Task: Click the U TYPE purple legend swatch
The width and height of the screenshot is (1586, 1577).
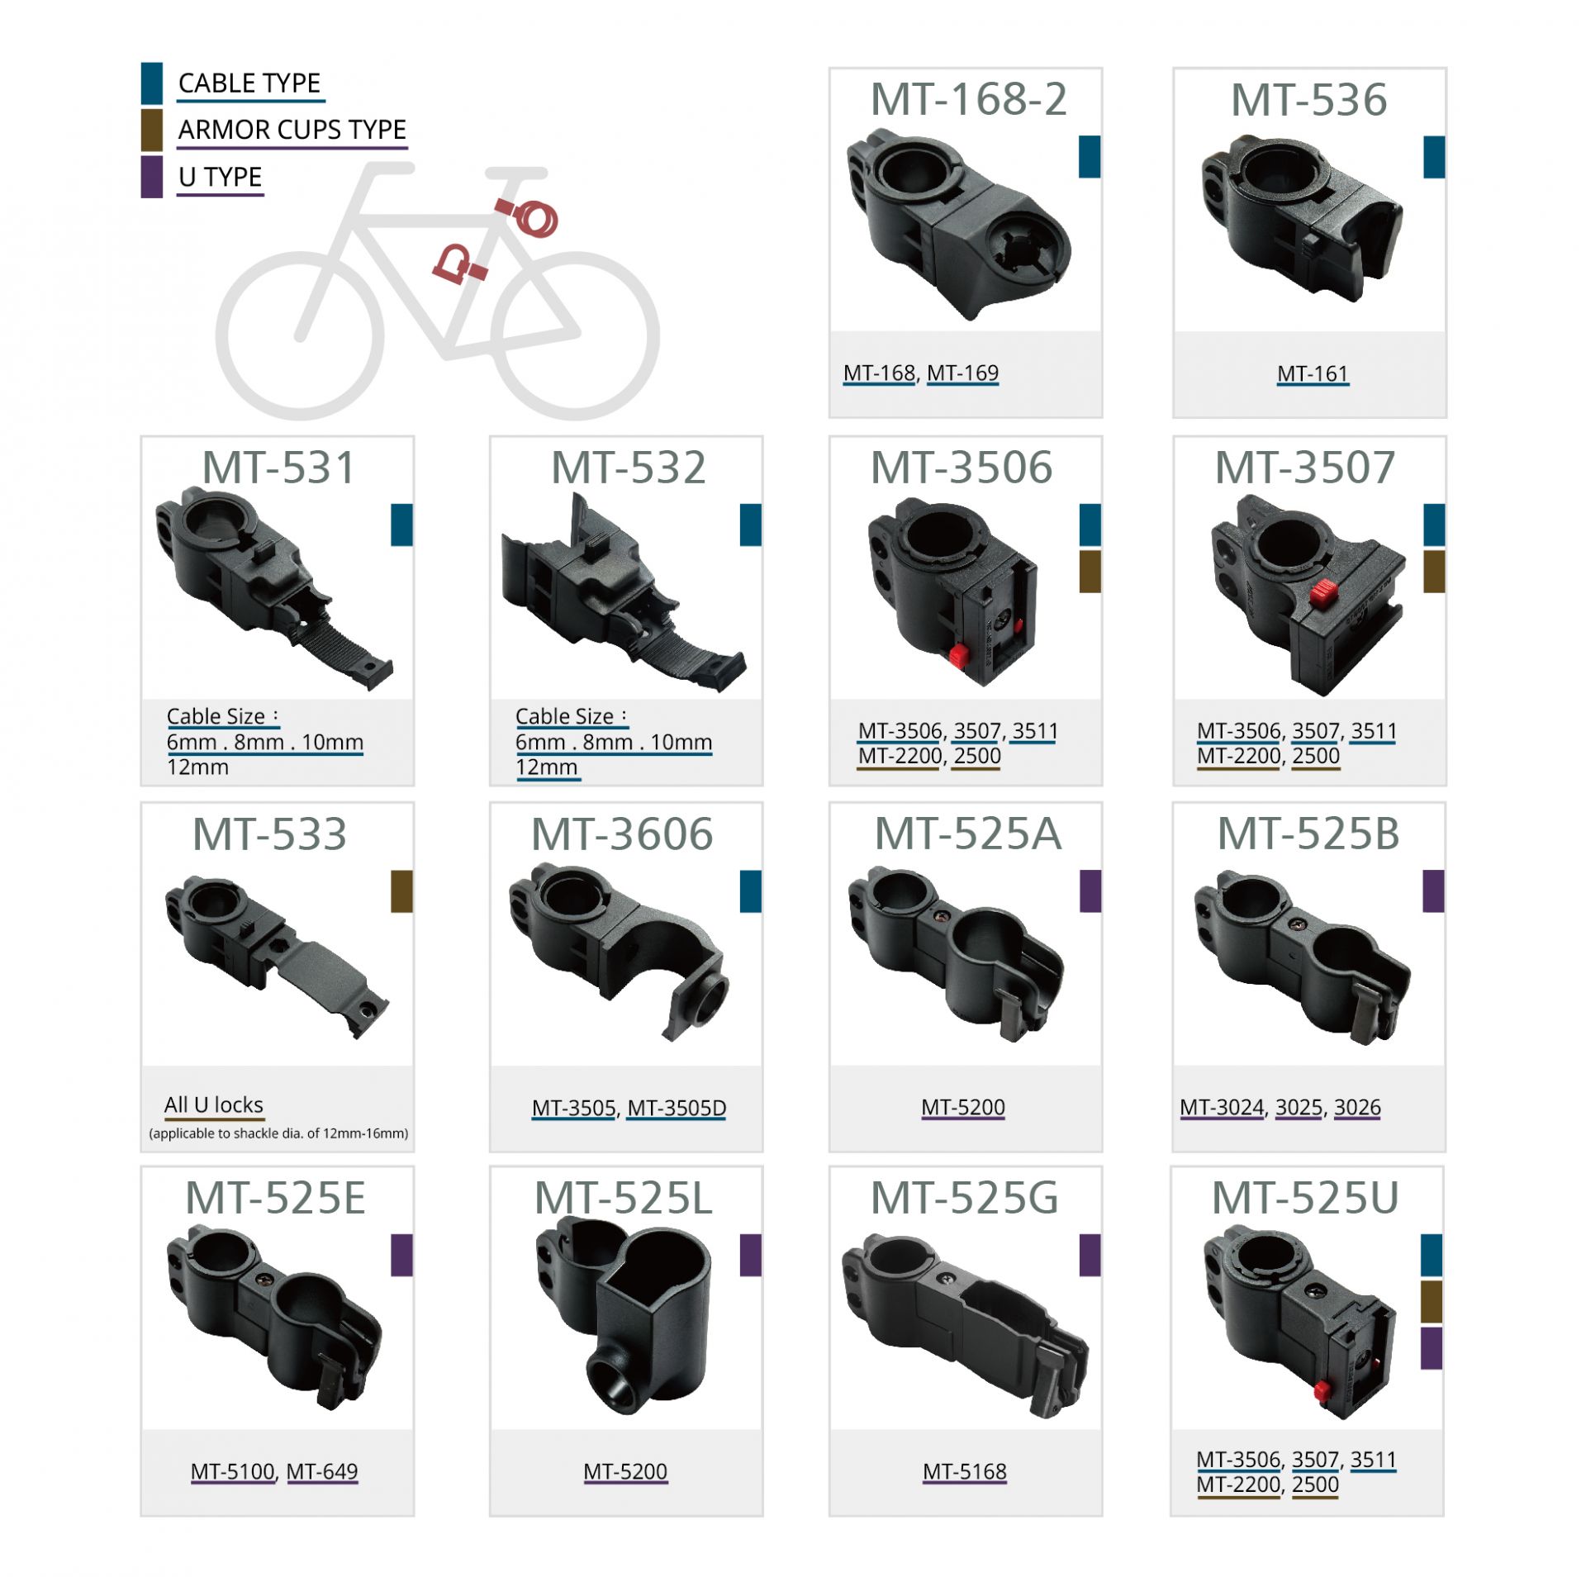Action: click(x=151, y=177)
